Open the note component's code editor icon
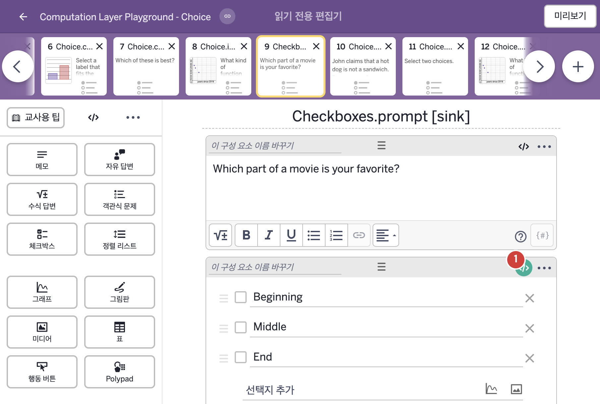 coord(524,147)
